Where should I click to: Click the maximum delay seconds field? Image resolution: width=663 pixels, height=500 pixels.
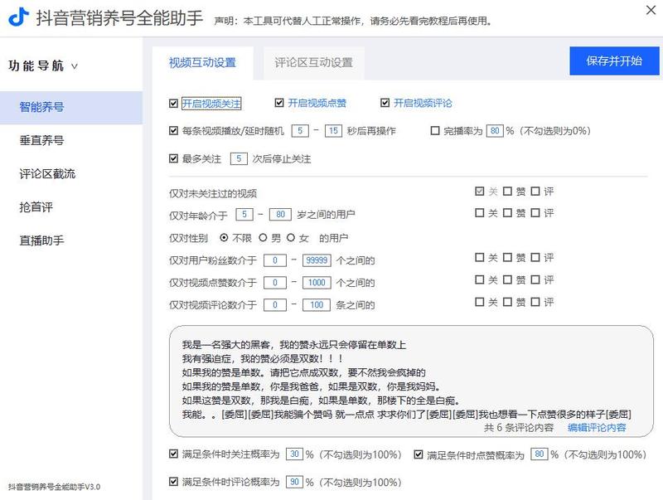tap(333, 131)
